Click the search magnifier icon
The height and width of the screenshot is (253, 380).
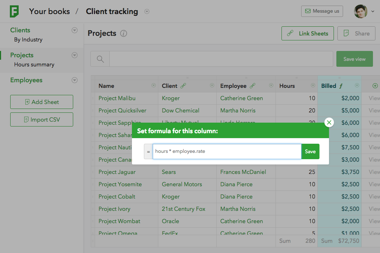click(100, 59)
